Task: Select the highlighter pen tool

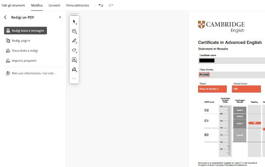Action: pos(74,41)
